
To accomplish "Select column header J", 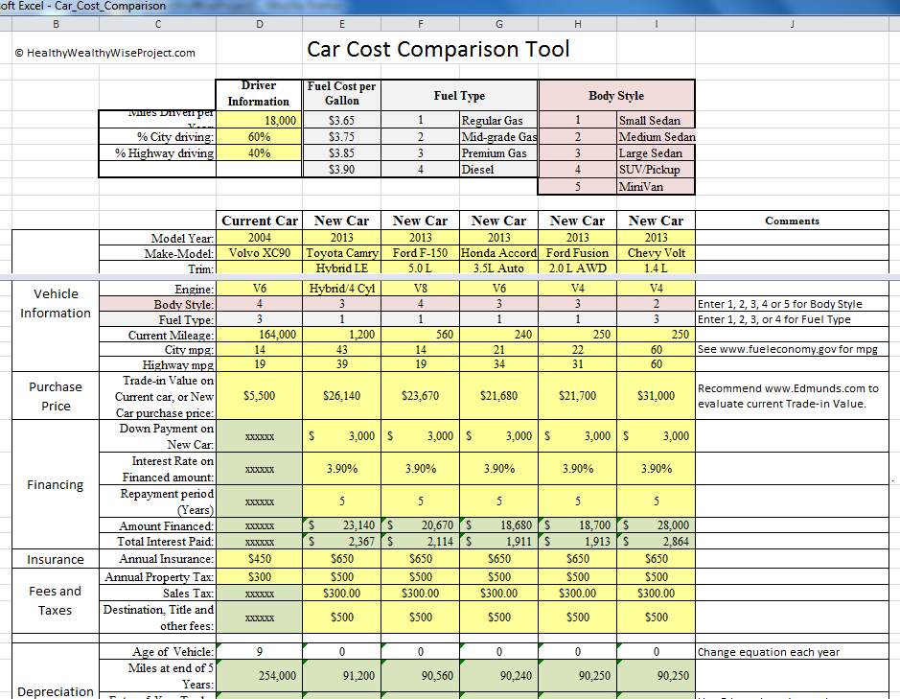I will click(792, 24).
